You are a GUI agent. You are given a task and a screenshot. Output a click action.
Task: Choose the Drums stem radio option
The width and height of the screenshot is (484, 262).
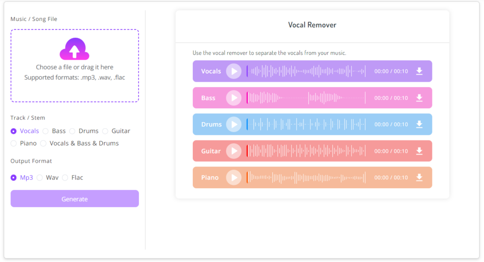pyautogui.click(x=72, y=131)
